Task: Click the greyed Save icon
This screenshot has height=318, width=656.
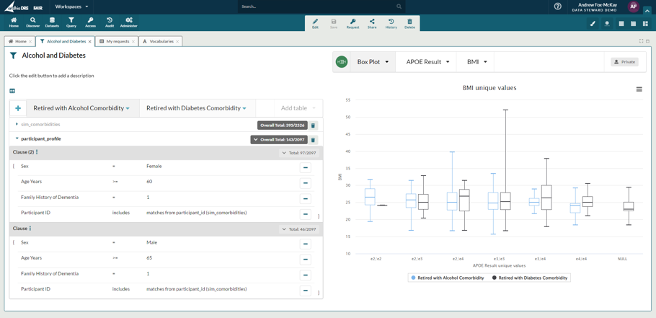Action: click(x=334, y=23)
